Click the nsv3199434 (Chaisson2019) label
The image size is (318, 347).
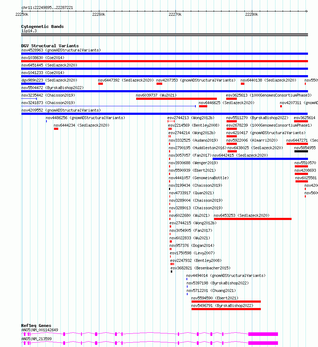pyautogui.click(x=195, y=186)
